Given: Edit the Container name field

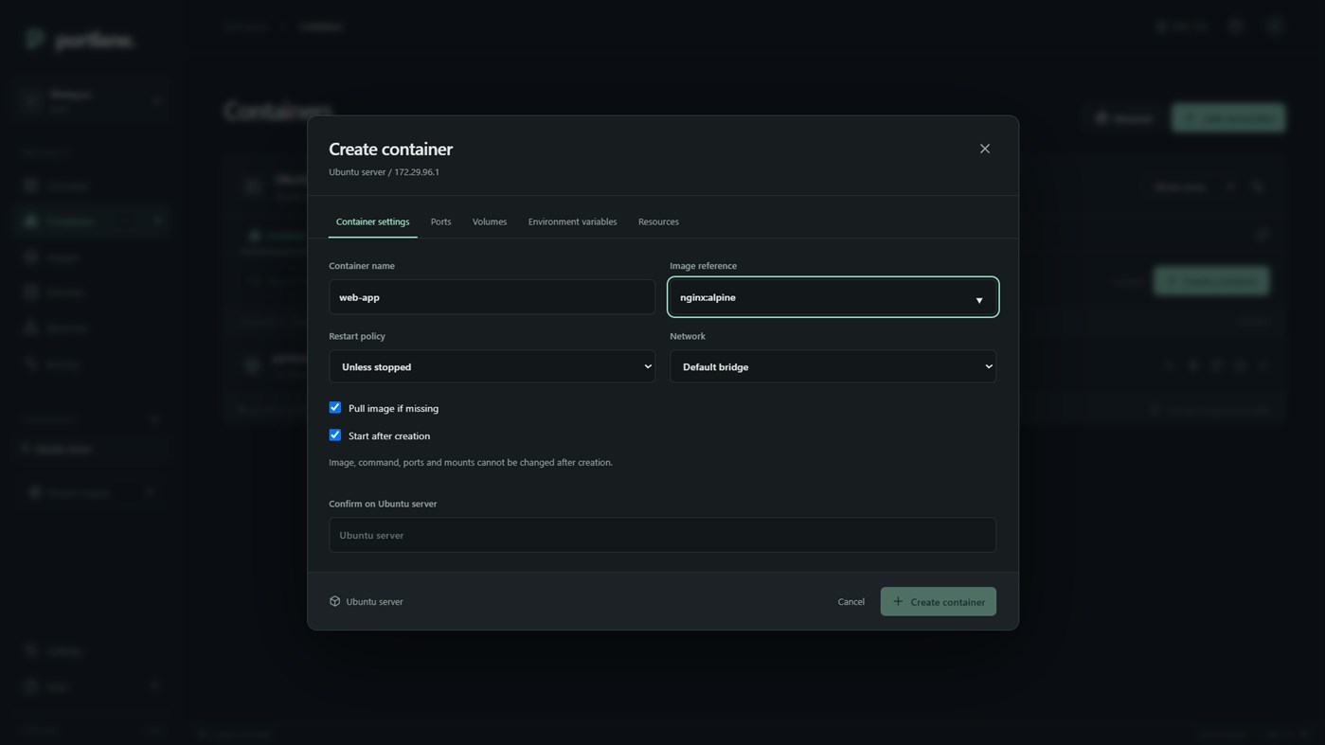Looking at the screenshot, I should 492,297.
